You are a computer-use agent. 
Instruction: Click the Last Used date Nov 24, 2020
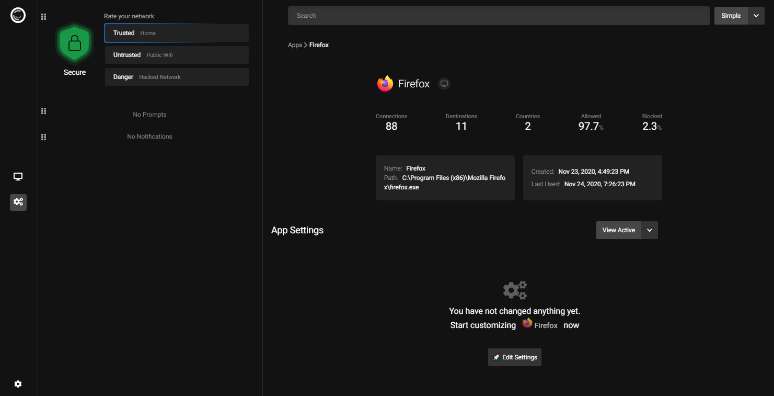click(600, 184)
